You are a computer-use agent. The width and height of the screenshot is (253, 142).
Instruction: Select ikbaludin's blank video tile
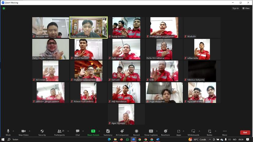pyautogui.click(x=202, y=27)
